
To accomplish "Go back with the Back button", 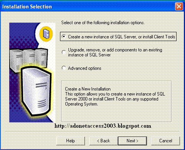I will tap(103, 141).
